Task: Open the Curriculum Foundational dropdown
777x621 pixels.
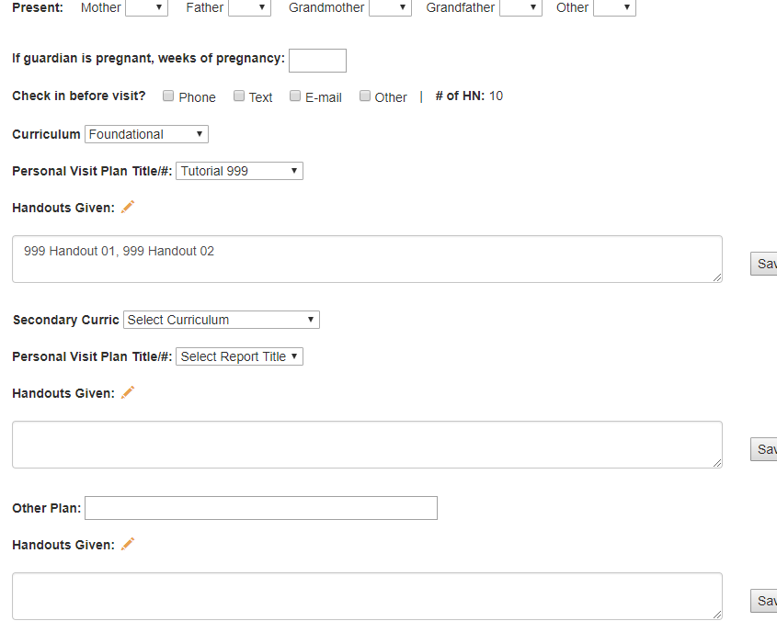Action: 147,134
